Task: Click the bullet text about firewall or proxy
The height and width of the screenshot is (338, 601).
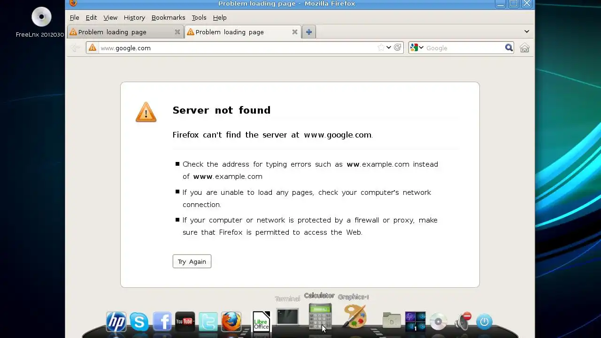Action: 310,226
